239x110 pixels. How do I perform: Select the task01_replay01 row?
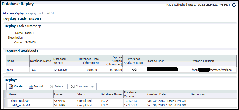point(19,105)
